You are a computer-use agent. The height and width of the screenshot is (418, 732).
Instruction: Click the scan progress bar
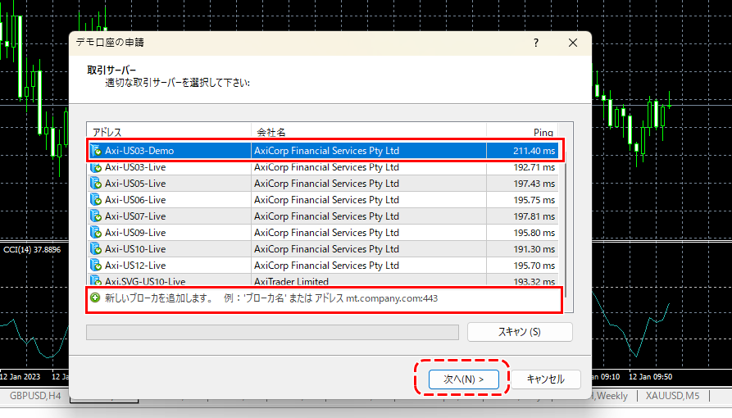pyautogui.click(x=273, y=332)
